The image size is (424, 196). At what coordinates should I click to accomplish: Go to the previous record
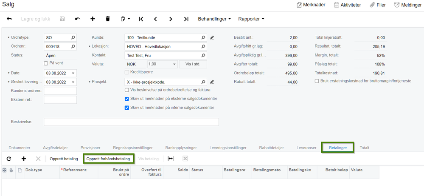point(155,19)
